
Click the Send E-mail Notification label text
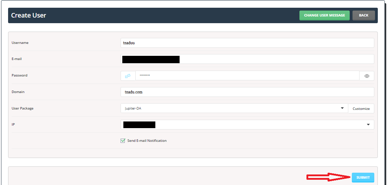coord(147,141)
